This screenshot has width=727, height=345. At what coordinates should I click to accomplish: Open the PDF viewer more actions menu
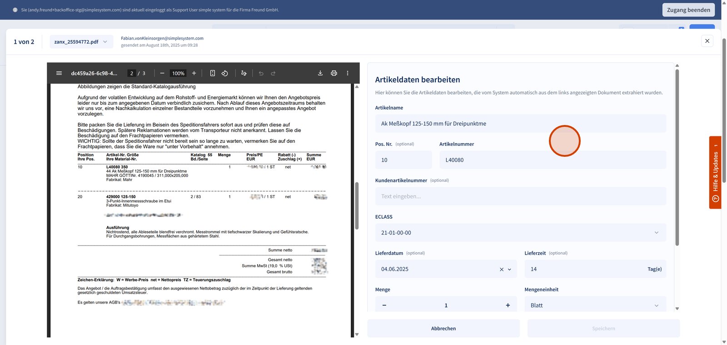(x=348, y=73)
